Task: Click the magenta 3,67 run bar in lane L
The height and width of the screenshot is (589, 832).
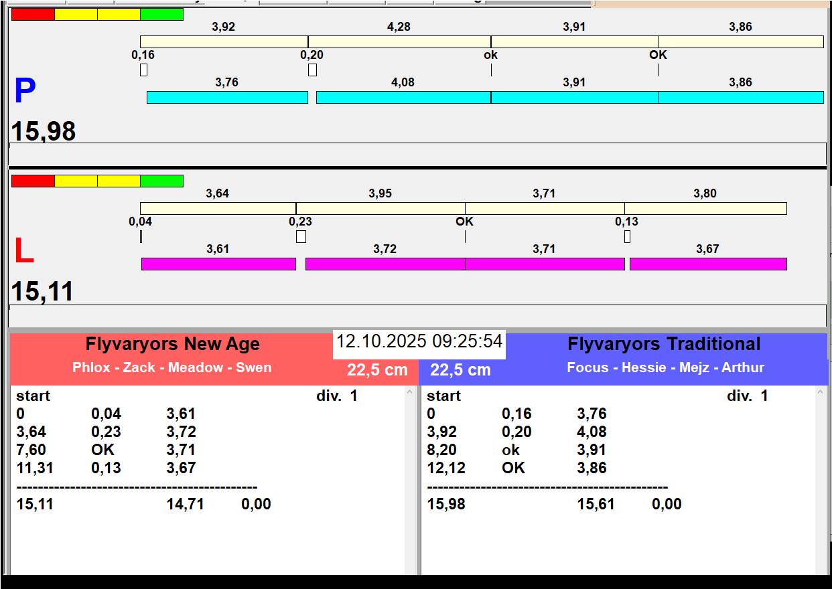Action: tap(707, 264)
